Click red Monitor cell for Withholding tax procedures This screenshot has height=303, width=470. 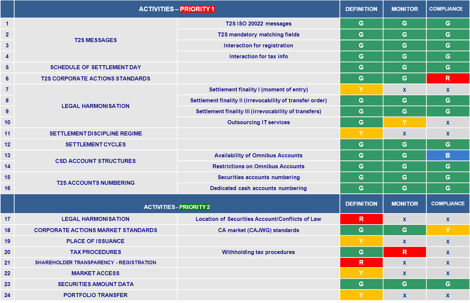pyautogui.click(x=404, y=252)
